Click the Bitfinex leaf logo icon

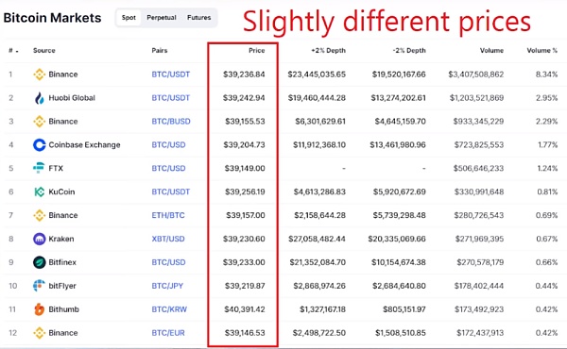point(39,262)
